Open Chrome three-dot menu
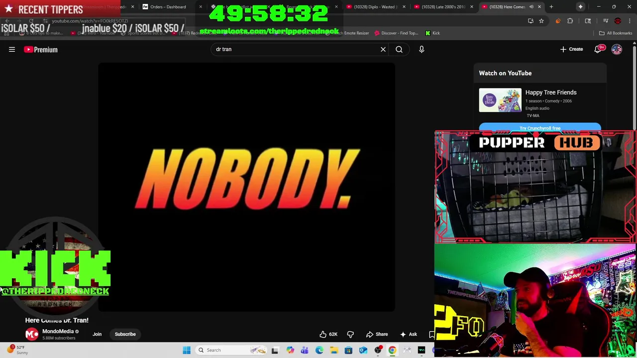The width and height of the screenshot is (637, 358). click(x=630, y=21)
